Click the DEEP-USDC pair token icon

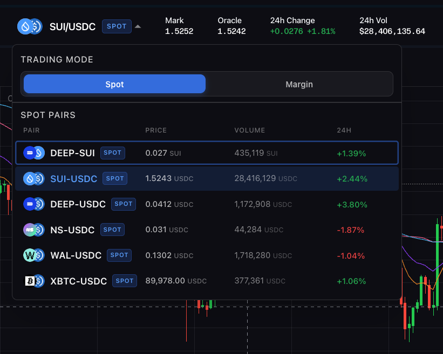tap(33, 204)
